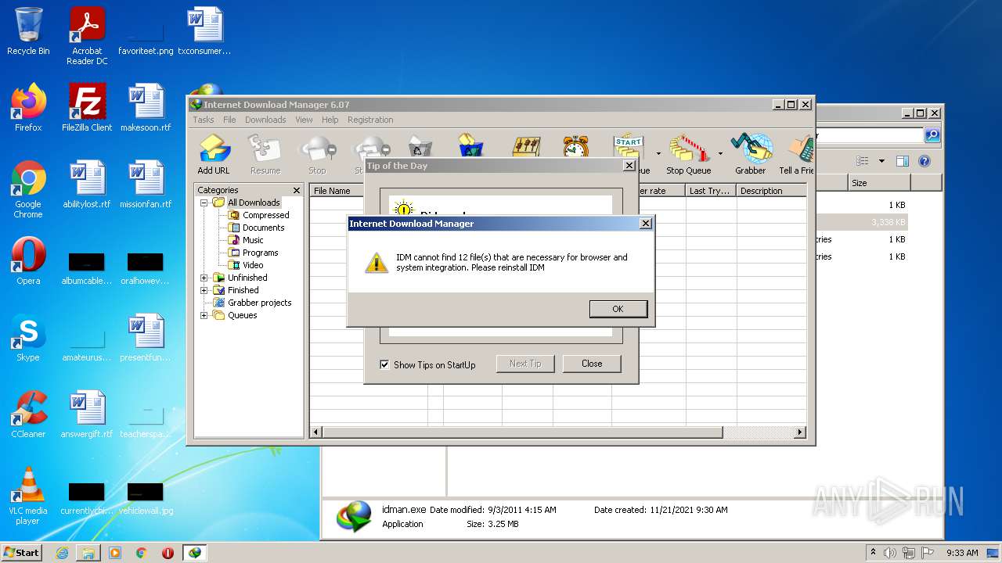Close the Categories panel
The height and width of the screenshot is (563, 1002).
(297, 190)
